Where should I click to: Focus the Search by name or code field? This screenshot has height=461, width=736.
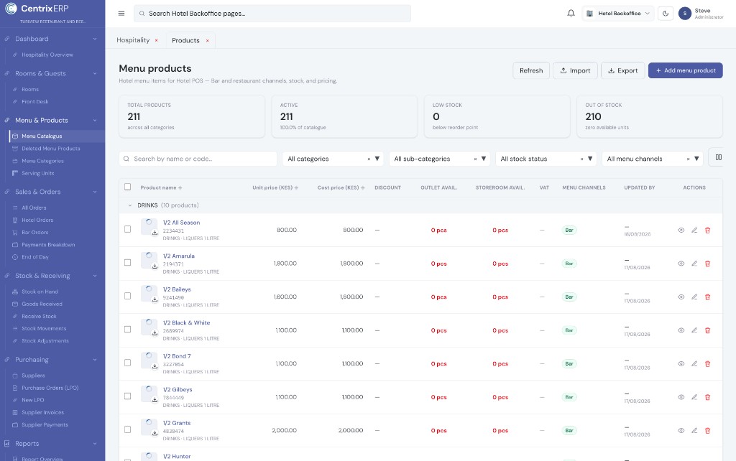(198, 159)
